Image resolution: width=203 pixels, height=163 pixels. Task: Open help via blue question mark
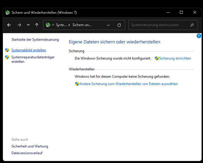[x=199, y=36]
